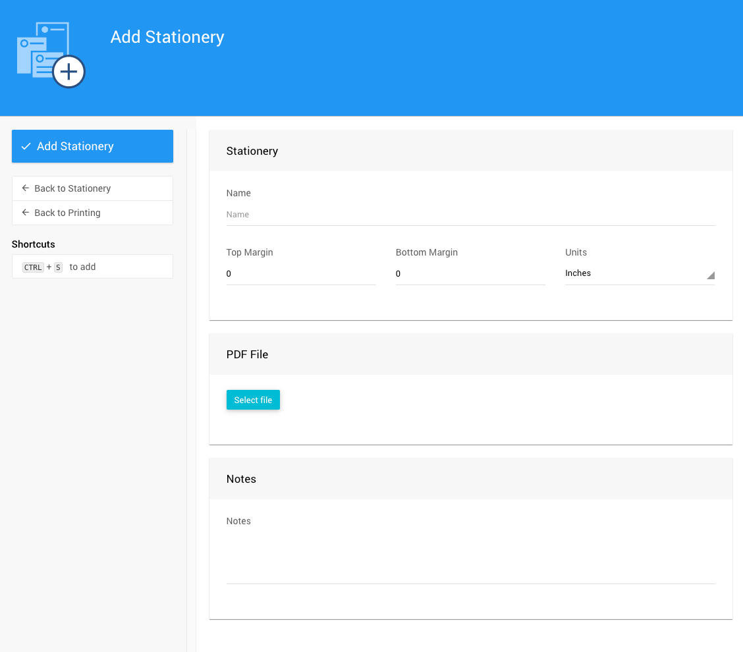The image size is (743, 652).
Task: Click the left arrow beside Back to Stationery
Action: pyautogui.click(x=26, y=188)
